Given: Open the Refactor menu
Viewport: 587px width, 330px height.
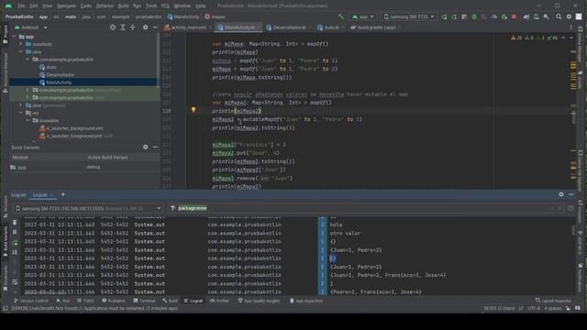Looking at the screenshot, I should [105, 6].
